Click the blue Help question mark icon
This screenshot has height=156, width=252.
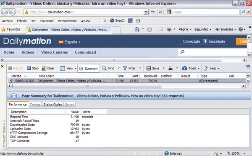[x=241, y=29]
